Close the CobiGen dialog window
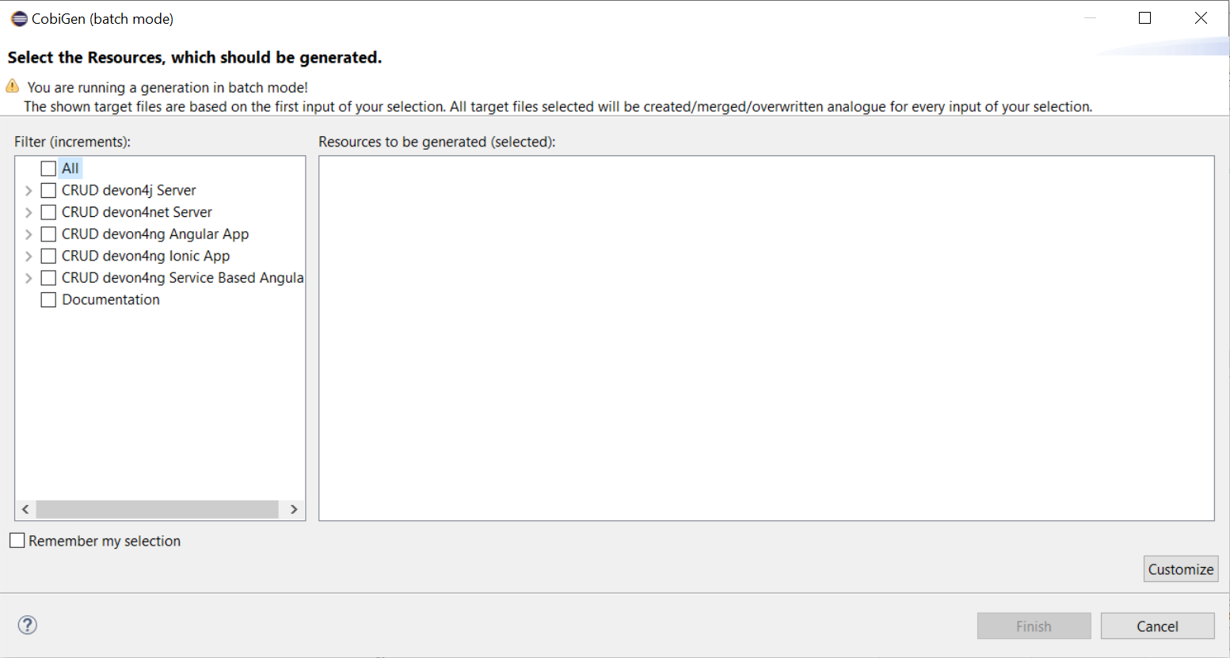The width and height of the screenshot is (1230, 658). pyautogui.click(x=1201, y=18)
